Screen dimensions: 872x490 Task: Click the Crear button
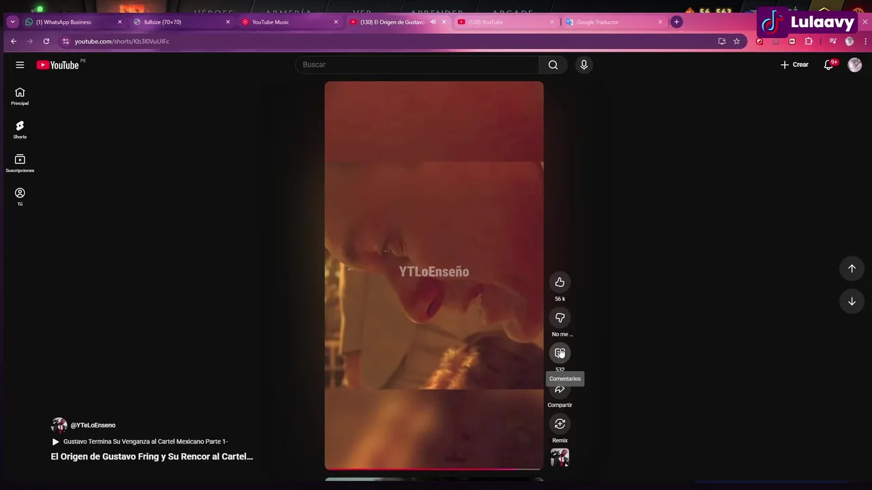coord(794,65)
